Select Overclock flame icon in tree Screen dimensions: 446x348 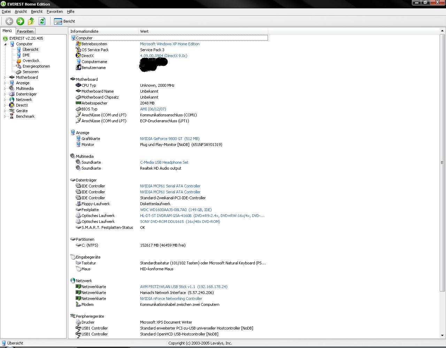[x=19, y=61]
